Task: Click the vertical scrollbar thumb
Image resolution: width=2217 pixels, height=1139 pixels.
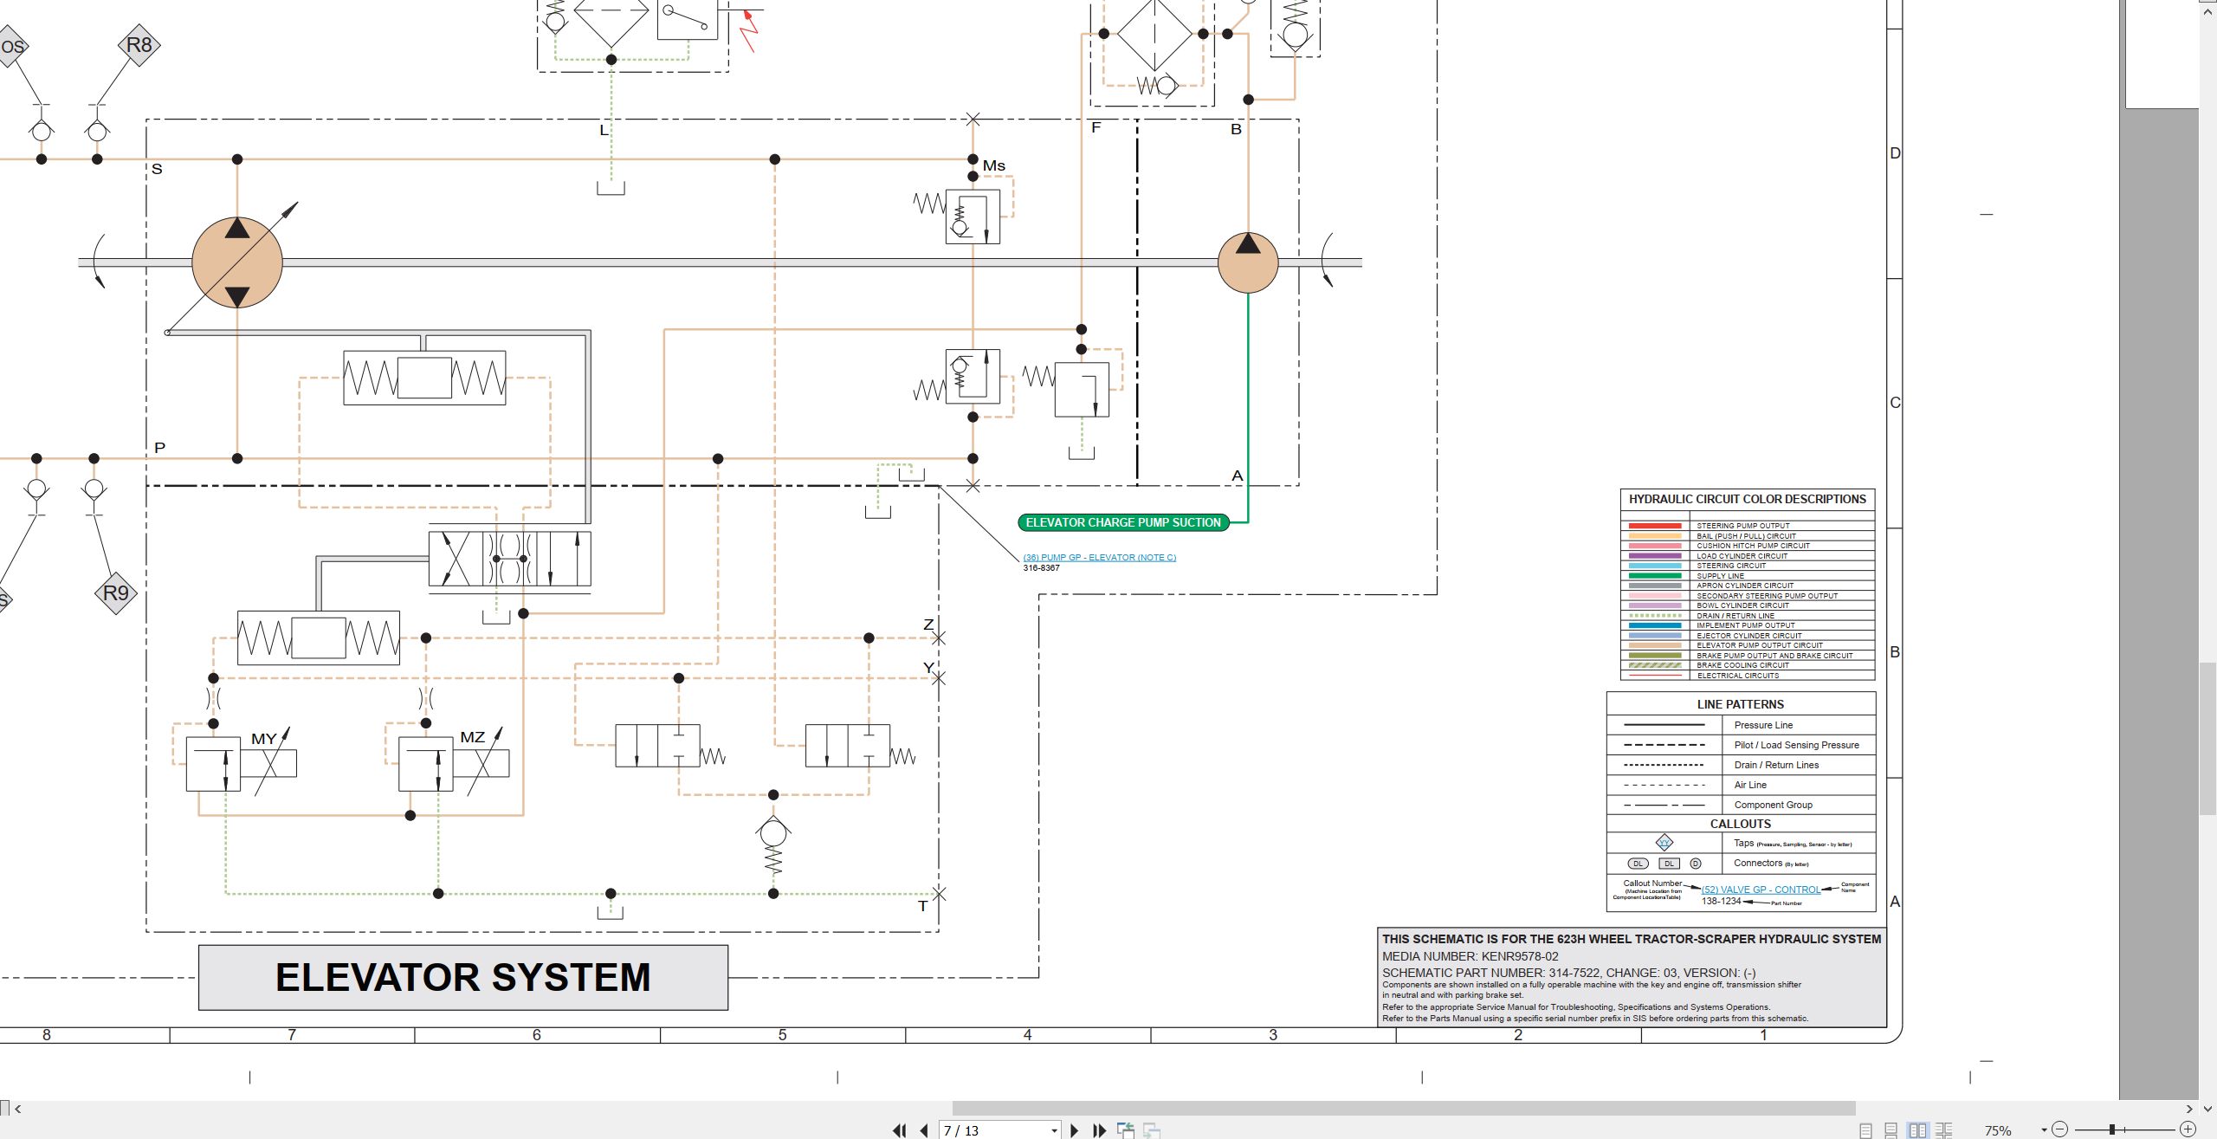Action: pos(2208,738)
